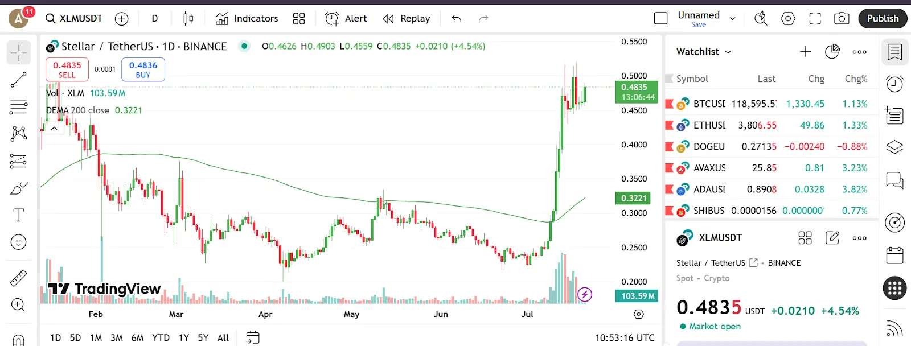
Task: Open the Unnamed layout dropdown arrow
Action: [x=733, y=19]
